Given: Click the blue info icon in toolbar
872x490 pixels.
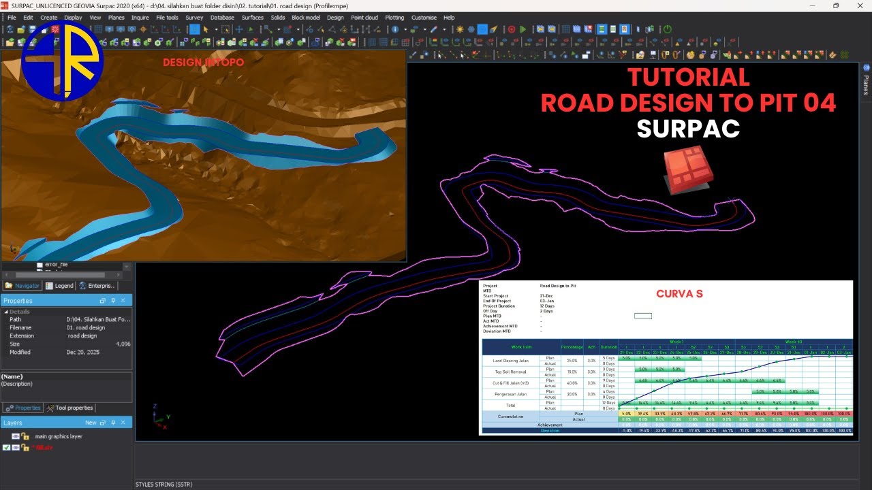Looking at the screenshot, I should pos(395,29).
